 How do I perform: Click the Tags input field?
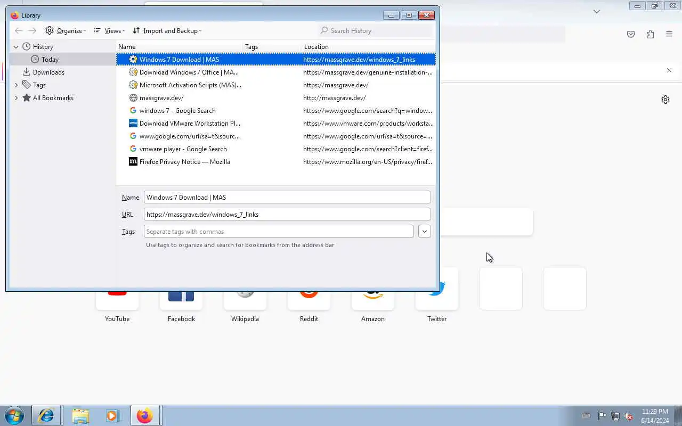(x=279, y=232)
